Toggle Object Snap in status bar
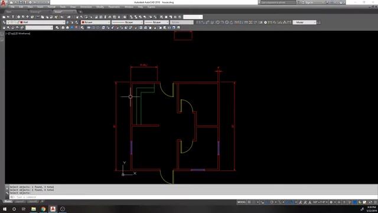Image resolution: width=378 pixels, height=213 pixels. pyautogui.click(x=292, y=202)
